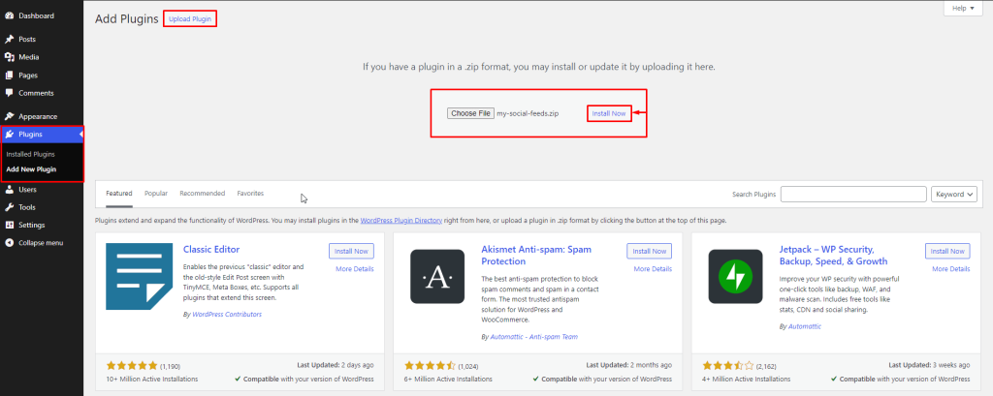Click the Tools wrench icon

click(10, 207)
